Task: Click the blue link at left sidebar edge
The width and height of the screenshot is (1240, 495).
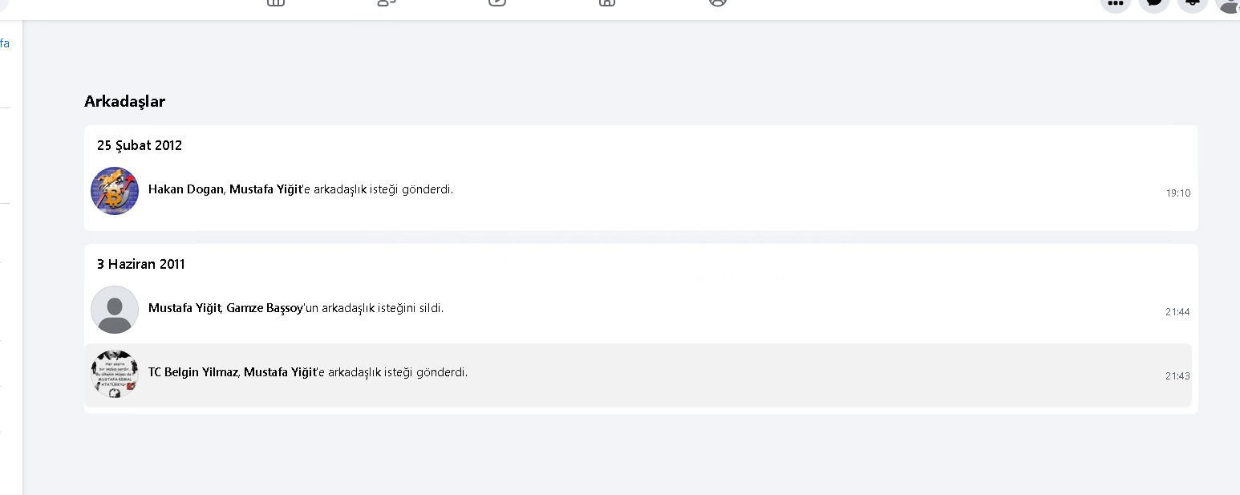Action: 5,44
